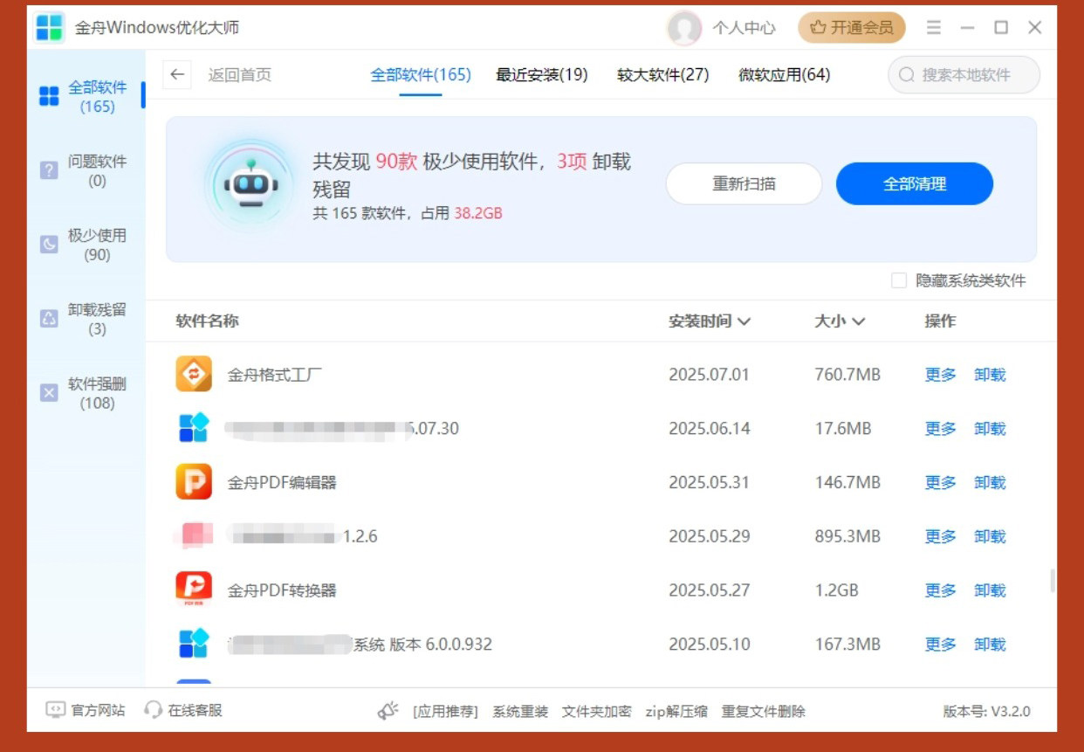Click the 软件名称 column header
This screenshot has height=752, width=1084.
point(207,321)
